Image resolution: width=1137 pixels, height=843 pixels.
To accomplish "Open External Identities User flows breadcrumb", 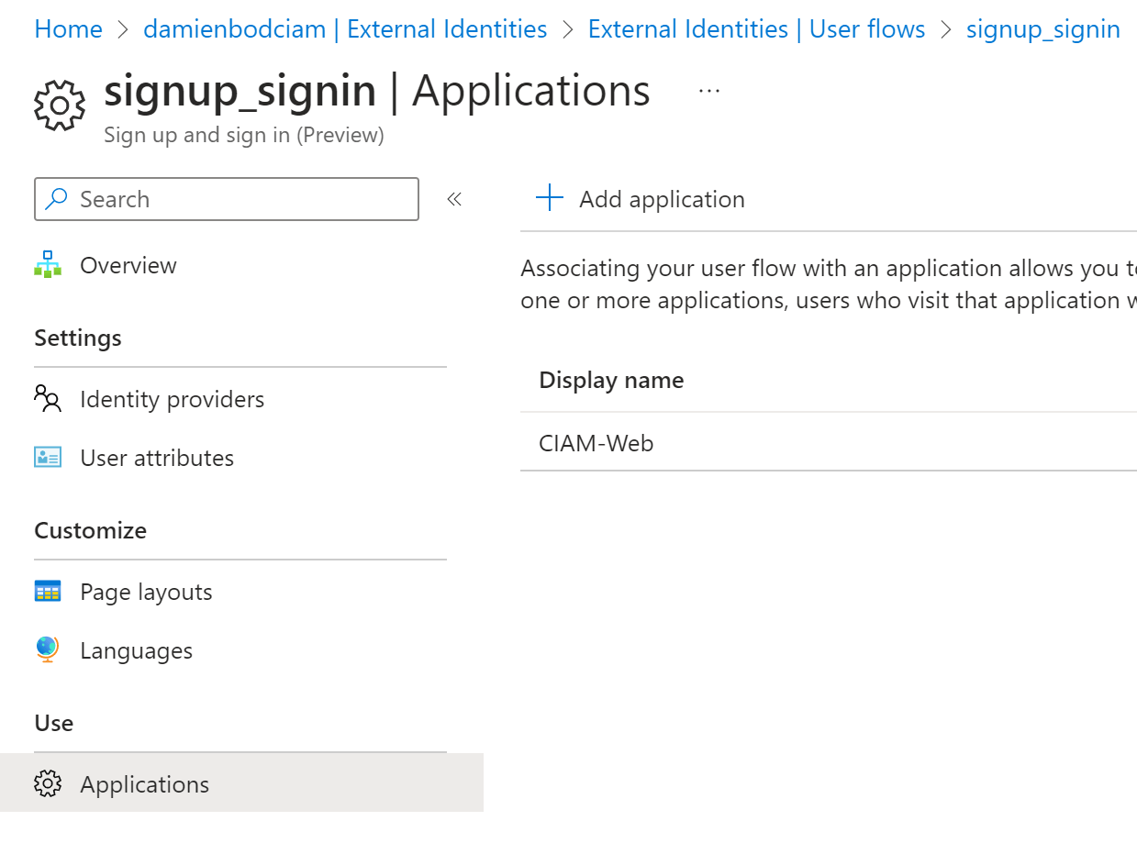I will click(756, 29).
